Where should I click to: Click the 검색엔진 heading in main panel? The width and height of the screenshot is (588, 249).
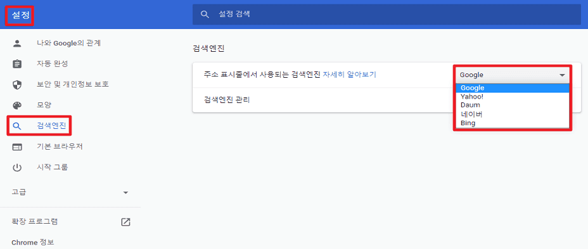click(208, 48)
